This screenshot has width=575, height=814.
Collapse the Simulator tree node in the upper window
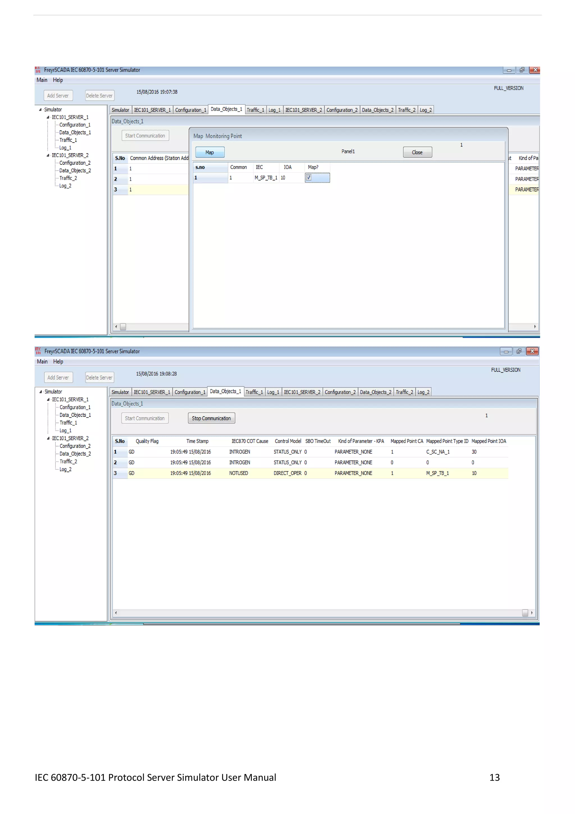pos(40,110)
